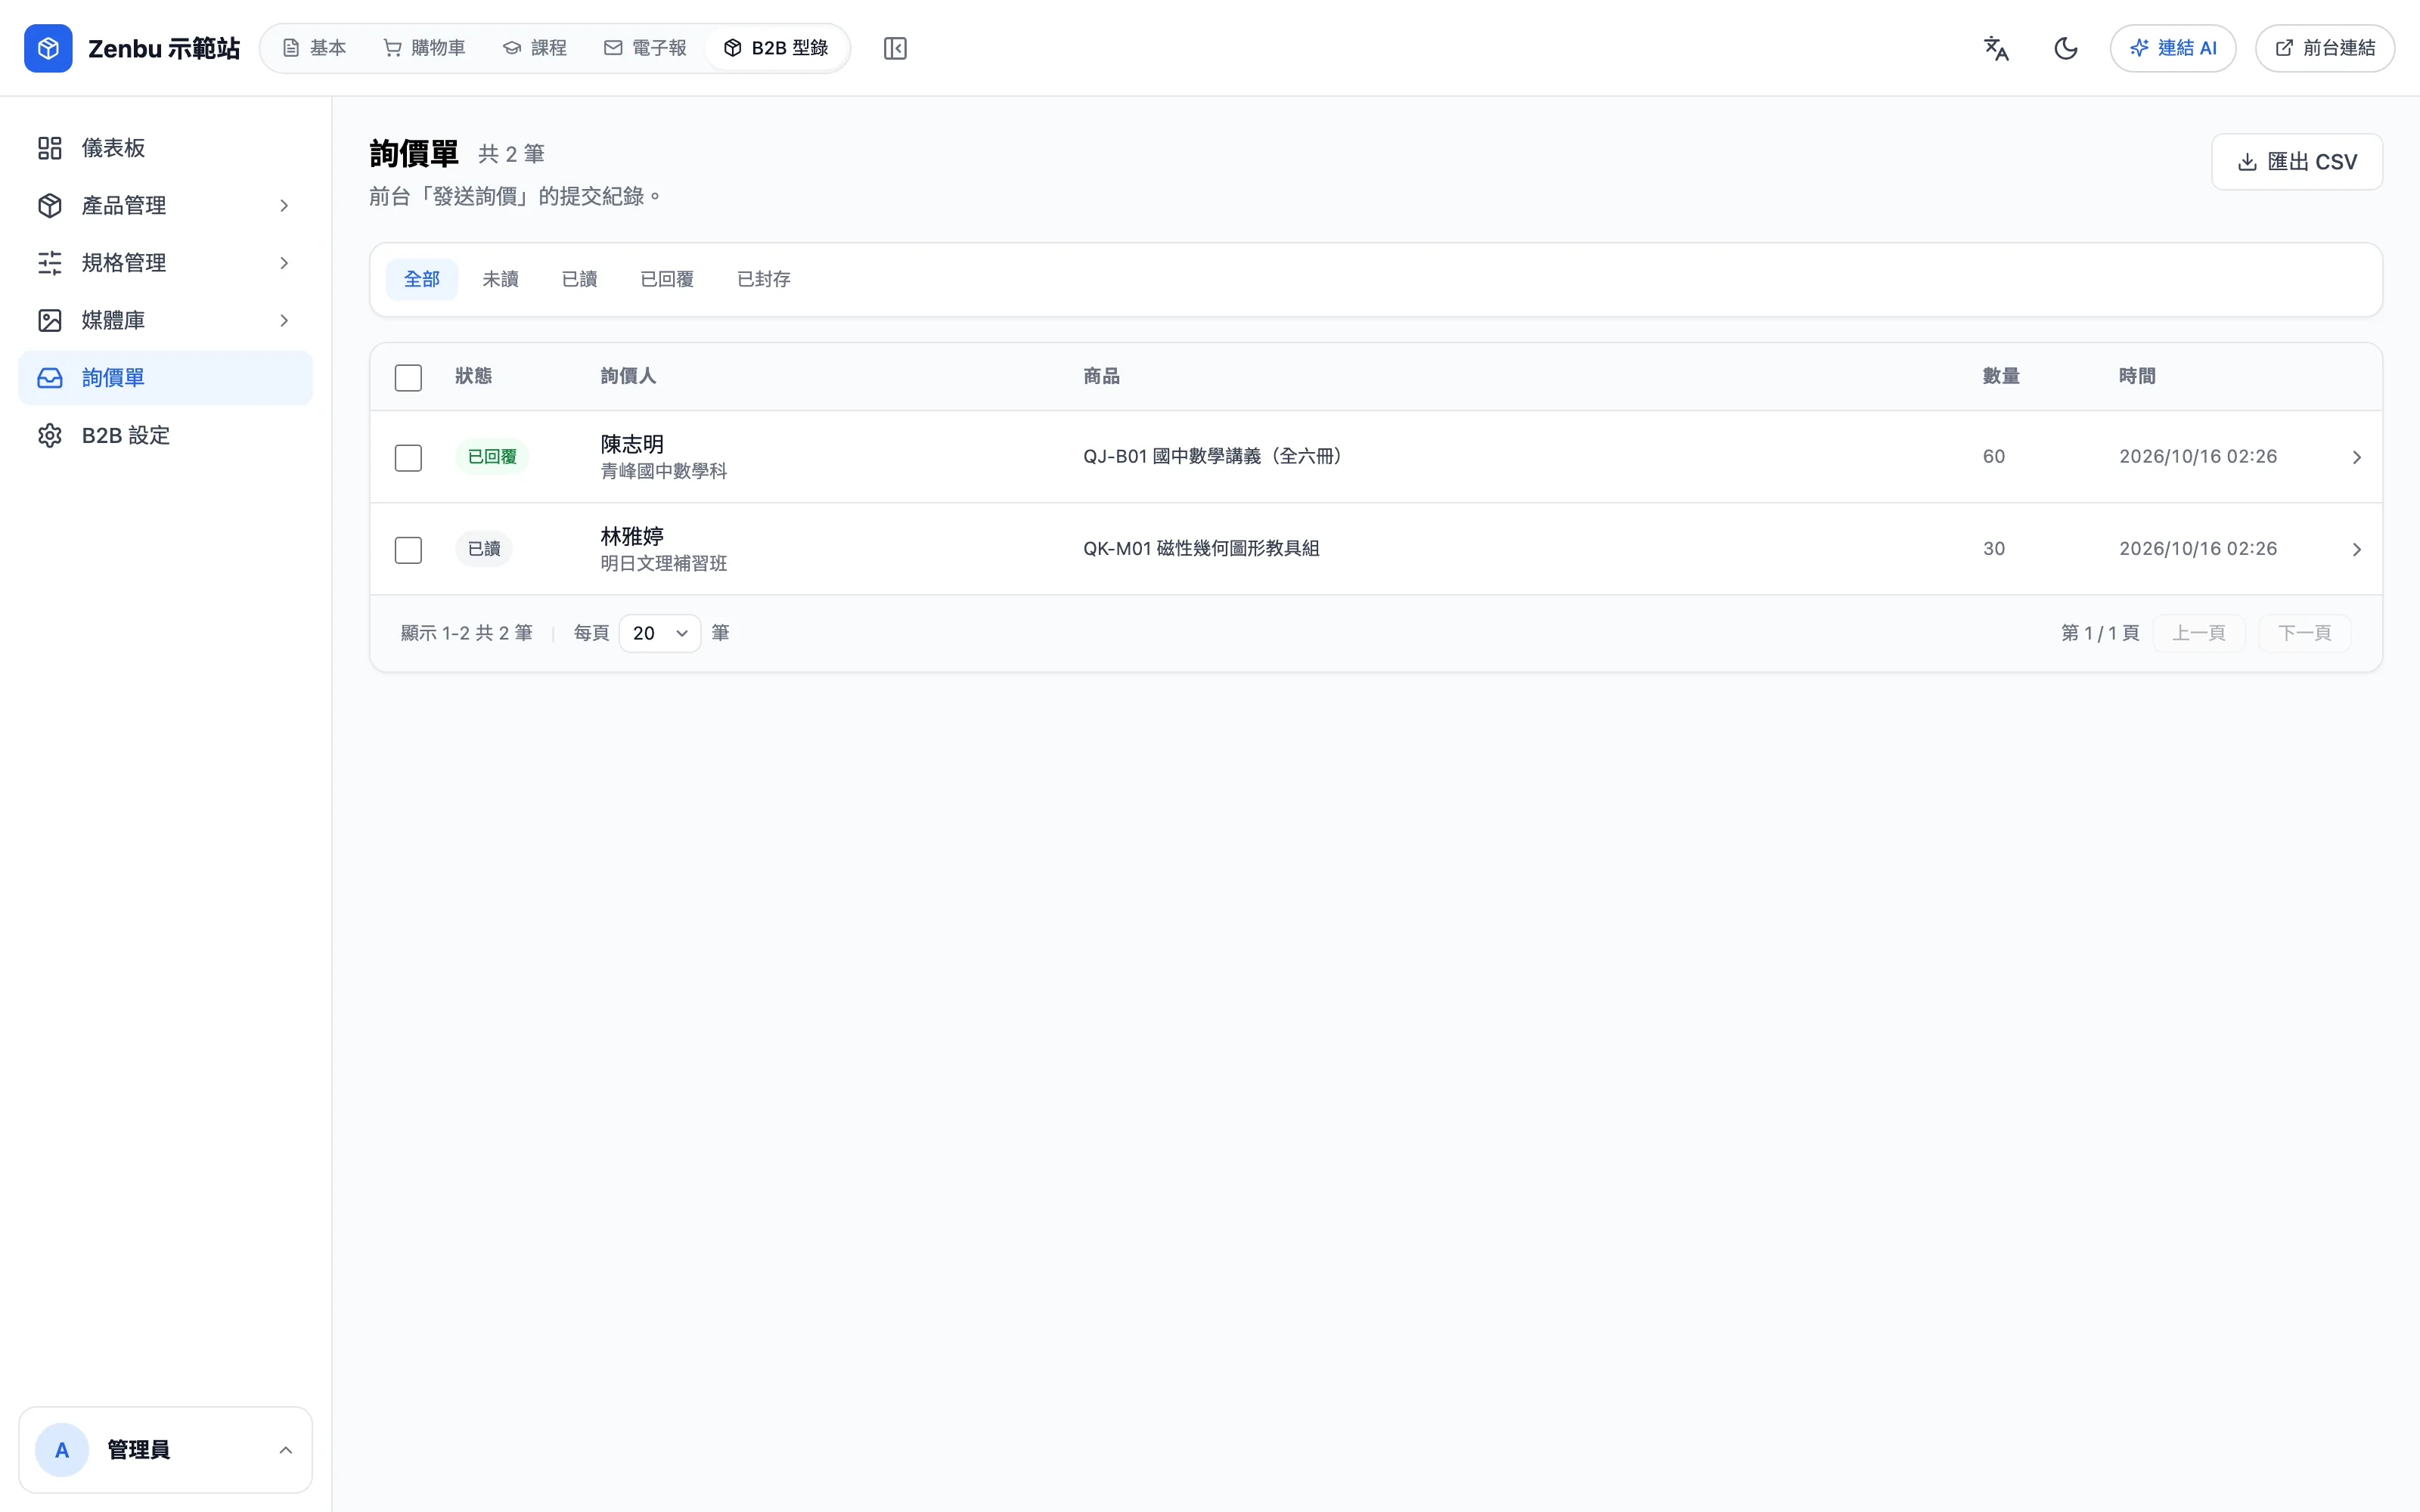Click the green 已回覆 status badge
Viewport: 2420px width, 1512px height.
click(492, 457)
